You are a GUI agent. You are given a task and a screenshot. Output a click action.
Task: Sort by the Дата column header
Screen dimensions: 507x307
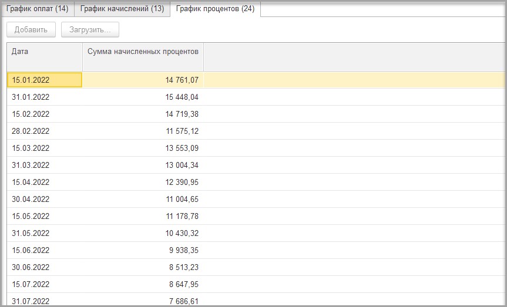45,57
